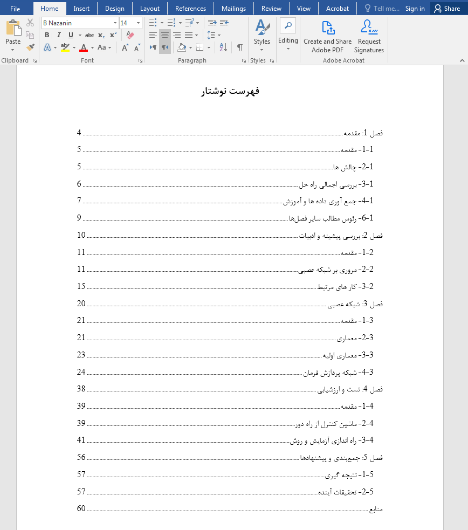
Task: Open the Acrobat tab
Action: [337, 9]
